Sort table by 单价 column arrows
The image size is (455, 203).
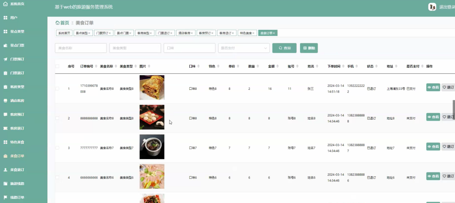click(x=238, y=66)
